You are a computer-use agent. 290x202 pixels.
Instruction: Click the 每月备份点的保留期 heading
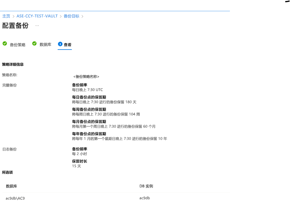click(x=89, y=121)
